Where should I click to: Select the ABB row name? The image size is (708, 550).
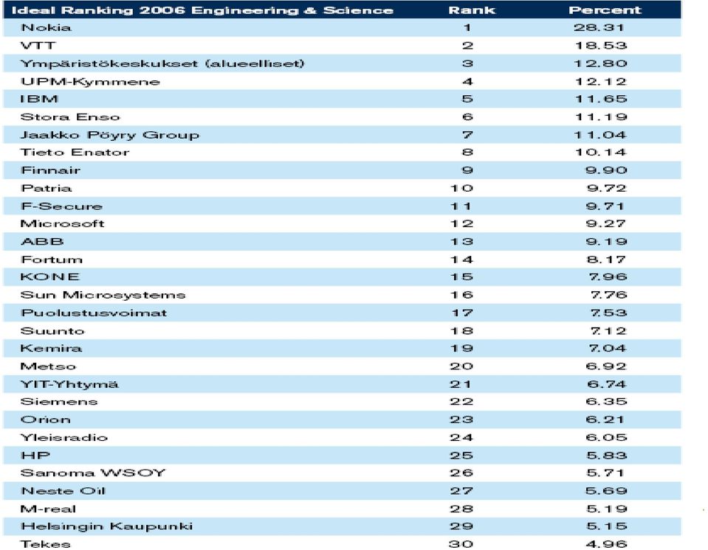42,242
